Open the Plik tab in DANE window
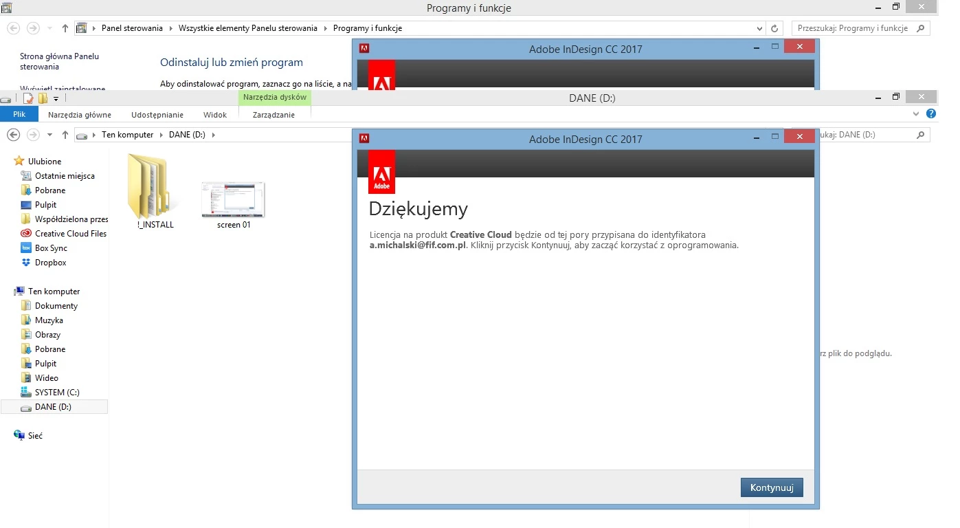Screen dimensions: 960x528 tap(19, 115)
